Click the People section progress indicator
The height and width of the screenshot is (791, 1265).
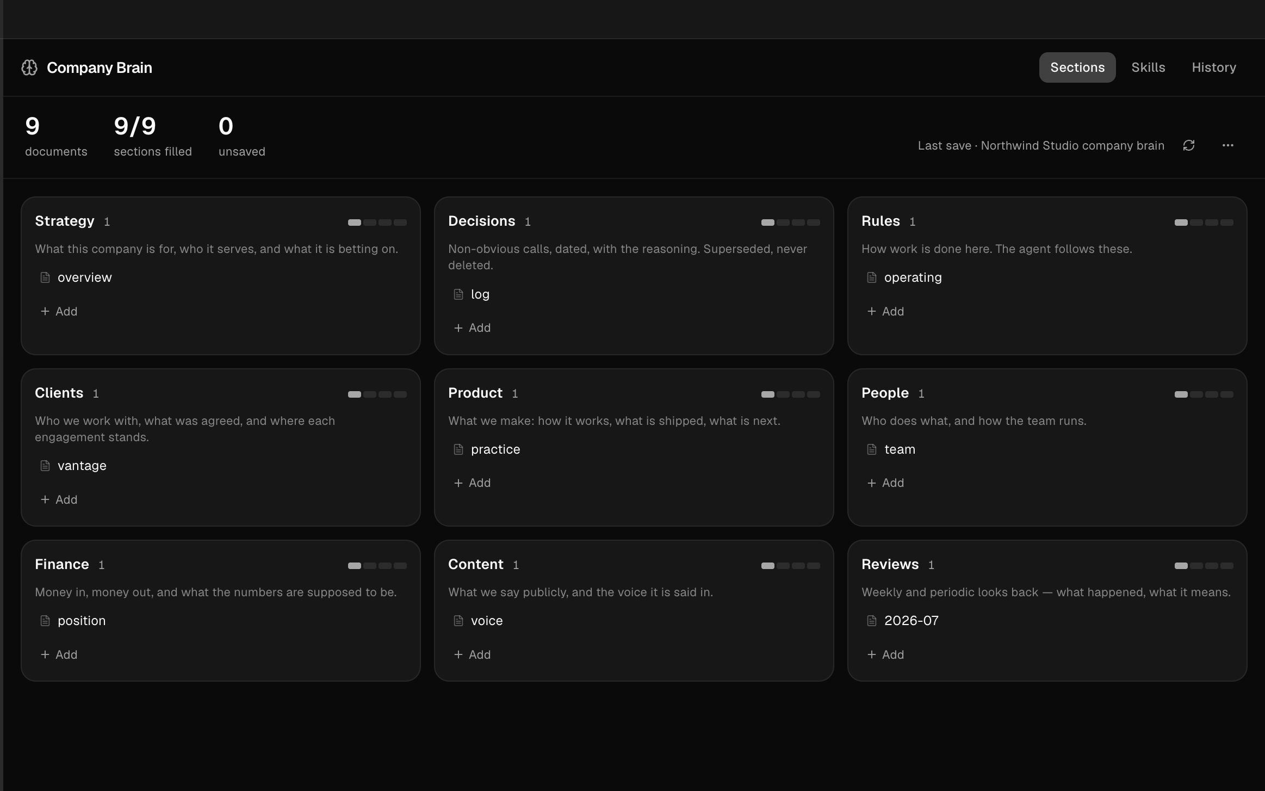[1204, 394]
